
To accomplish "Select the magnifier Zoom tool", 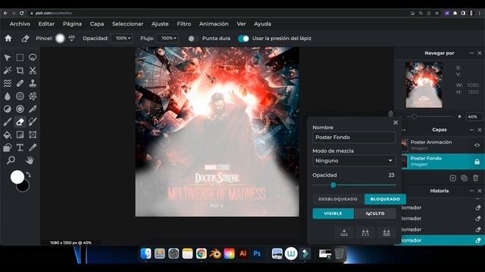I will (11, 160).
